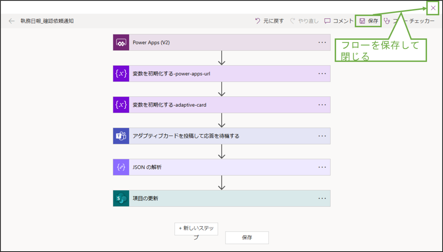Open ellipsis menu of JSON の解析
The image size is (443, 252).
click(x=322, y=167)
